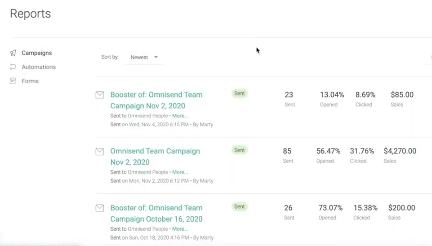432x246 pixels.
Task: Click the 8.69% Clicked value
Action: coord(365,95)
